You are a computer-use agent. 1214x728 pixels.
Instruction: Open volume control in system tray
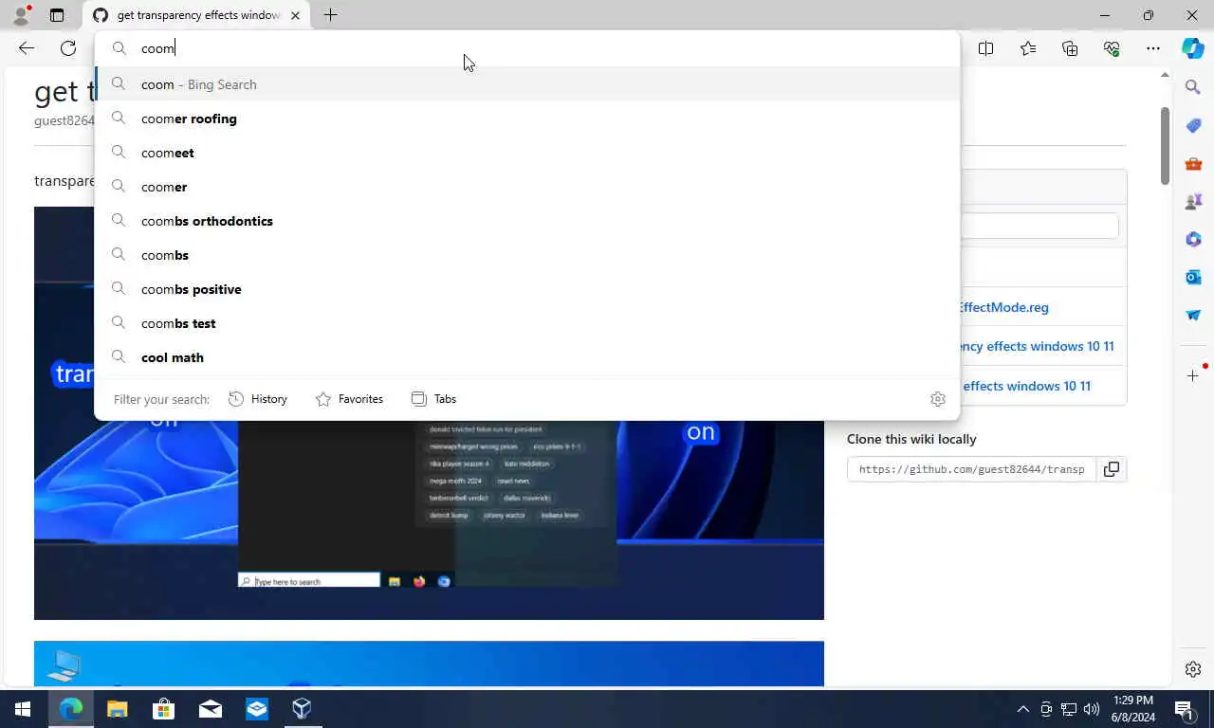point(1092,709)
